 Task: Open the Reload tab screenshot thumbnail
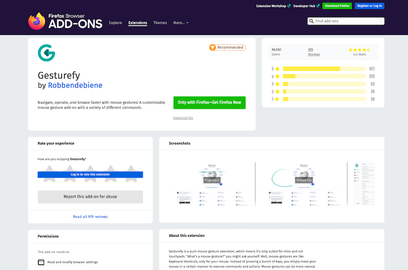tap(304, 184)
